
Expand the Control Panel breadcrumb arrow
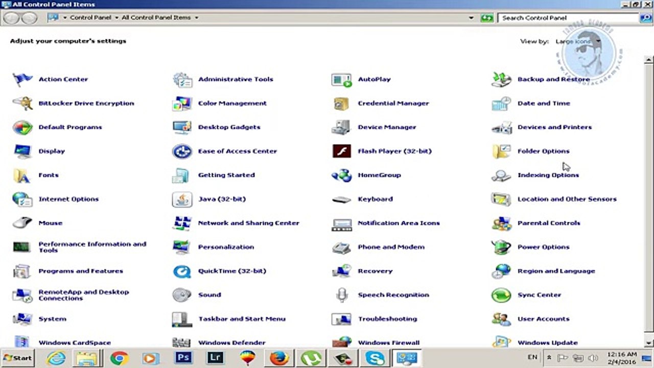pyautogui.click(x=116, y=17)
